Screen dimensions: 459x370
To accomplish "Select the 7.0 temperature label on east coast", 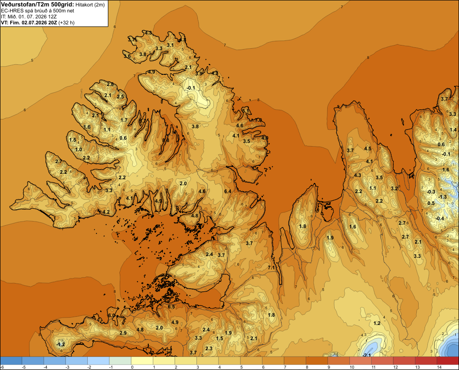I will pos(258,120).
